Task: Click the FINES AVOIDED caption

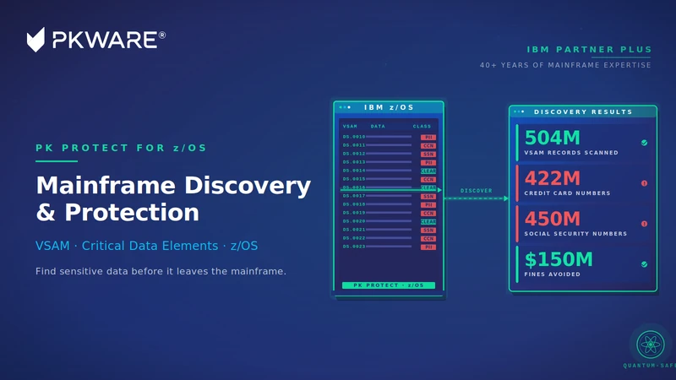Action: 553,274
